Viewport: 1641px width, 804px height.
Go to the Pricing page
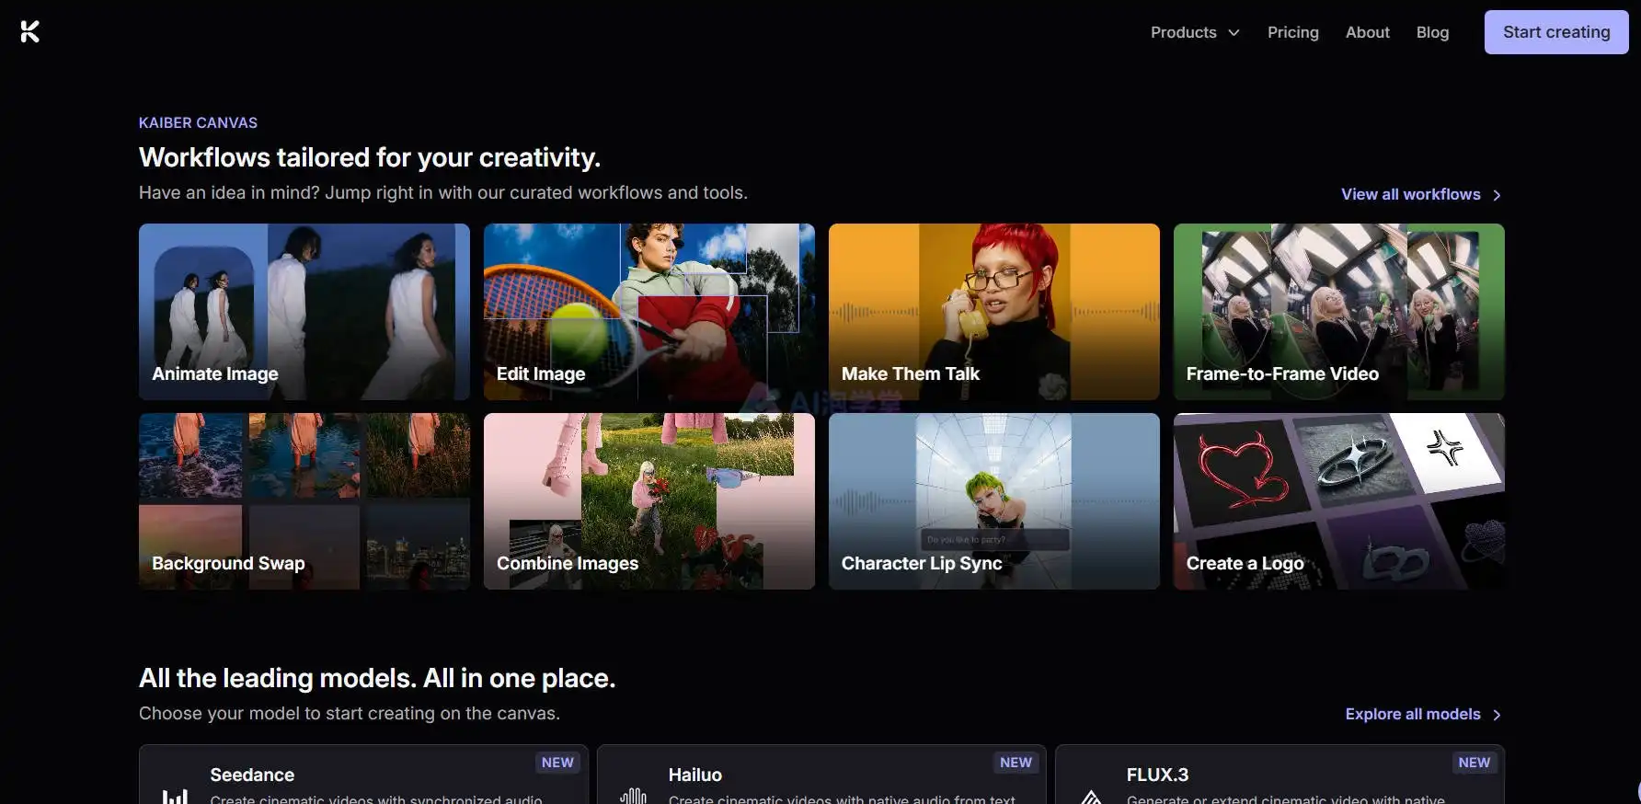[x=1292, y=32]
